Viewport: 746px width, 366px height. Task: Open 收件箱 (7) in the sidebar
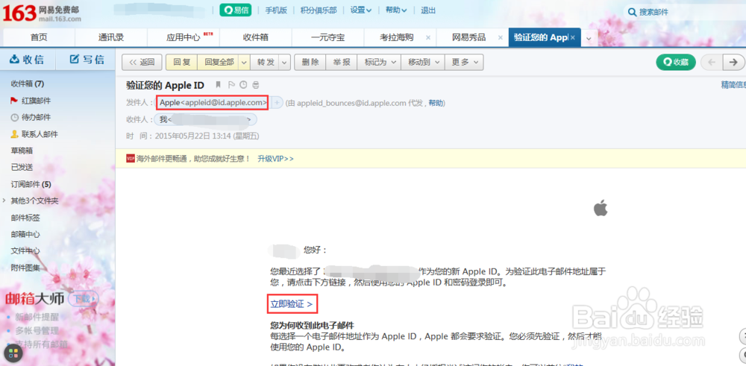(x=28, y=83)
